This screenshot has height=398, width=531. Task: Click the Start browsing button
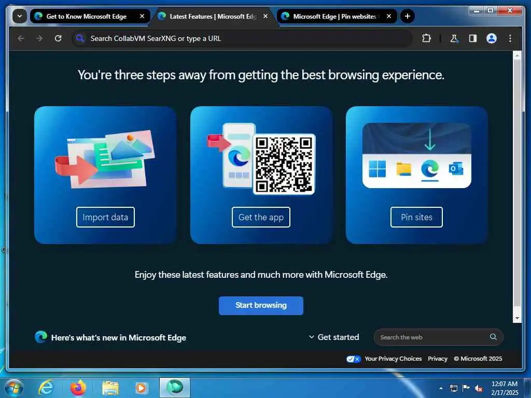pyautogui.click(x=261, y=305)
